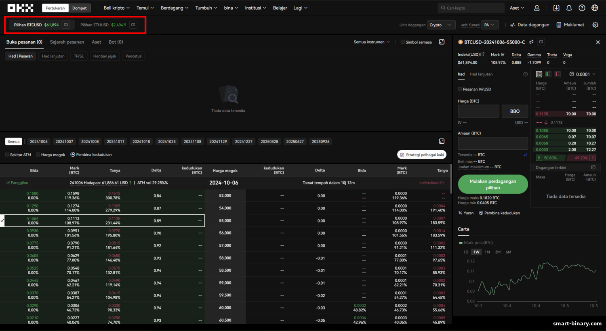Image resolution: width=606 pixels, height=331 pixels.
Task: Open the help question mark icon
Action: [582, 8]
